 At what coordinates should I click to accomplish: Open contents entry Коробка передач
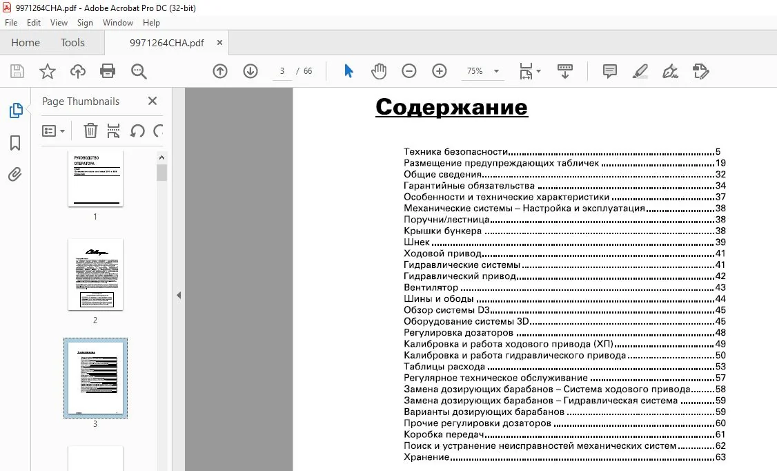coord(564,435)
